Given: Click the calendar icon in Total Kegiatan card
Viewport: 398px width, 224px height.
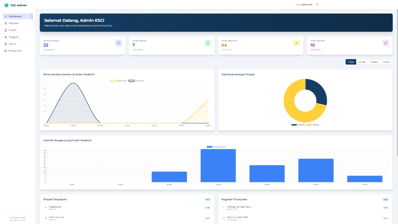Looking at the screenshot, I should coord(118,43).
